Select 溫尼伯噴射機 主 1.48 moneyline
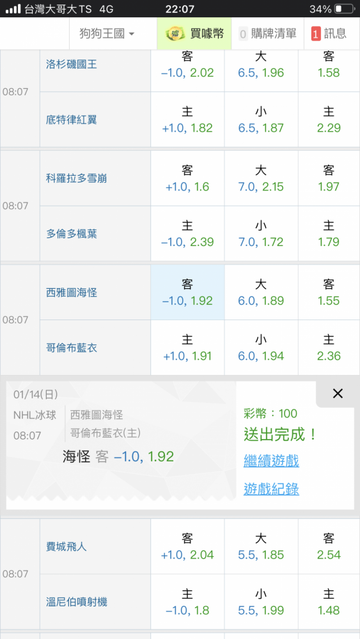 pos(329,602)
